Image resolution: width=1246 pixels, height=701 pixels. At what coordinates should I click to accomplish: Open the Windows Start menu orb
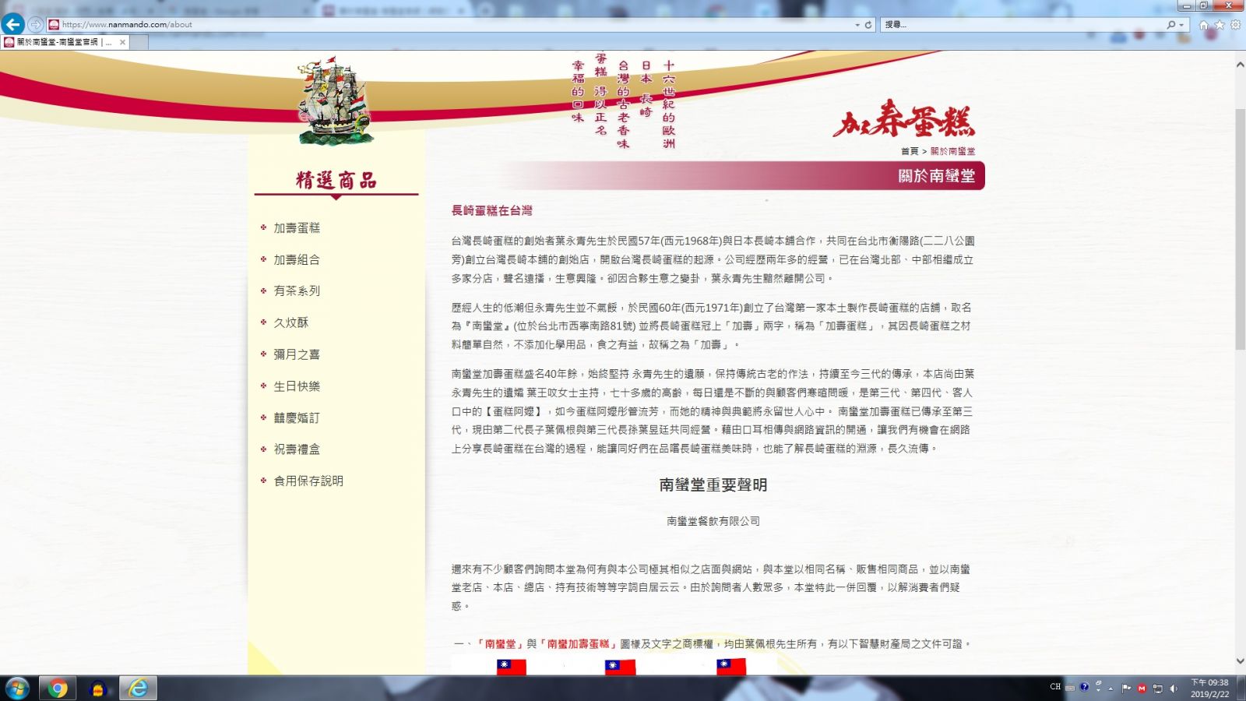coord(17,689)
